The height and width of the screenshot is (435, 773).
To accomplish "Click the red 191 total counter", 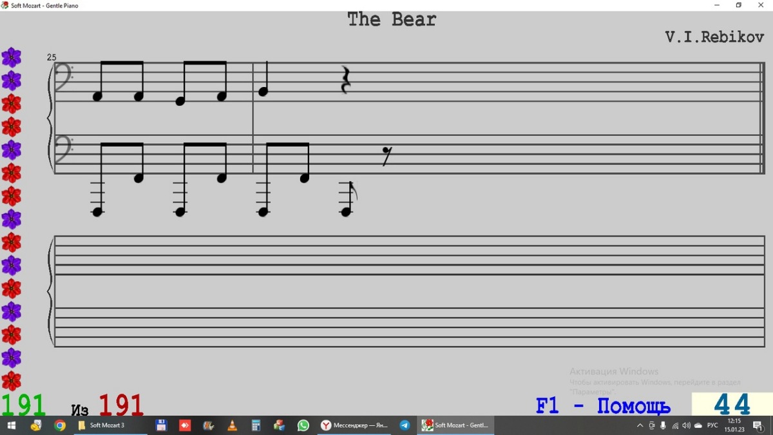I will [x=121, y=405].
